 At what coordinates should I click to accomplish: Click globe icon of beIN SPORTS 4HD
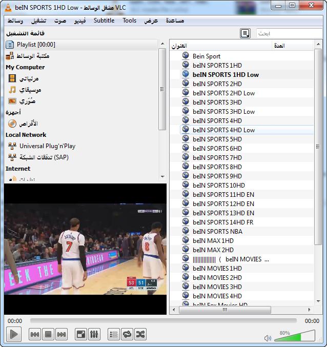tap(186, 120)
